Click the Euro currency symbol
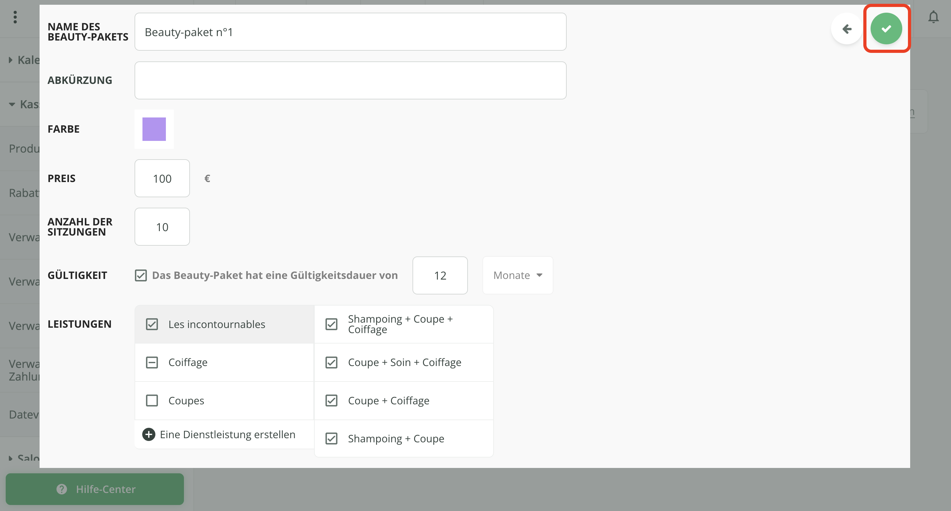The height and width of the screenshot is (511, 951). point(207,179)
